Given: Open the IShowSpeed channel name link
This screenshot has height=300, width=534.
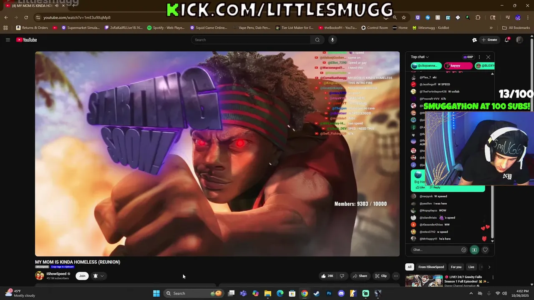Looking at the screenshot, I should click(56, 274).
